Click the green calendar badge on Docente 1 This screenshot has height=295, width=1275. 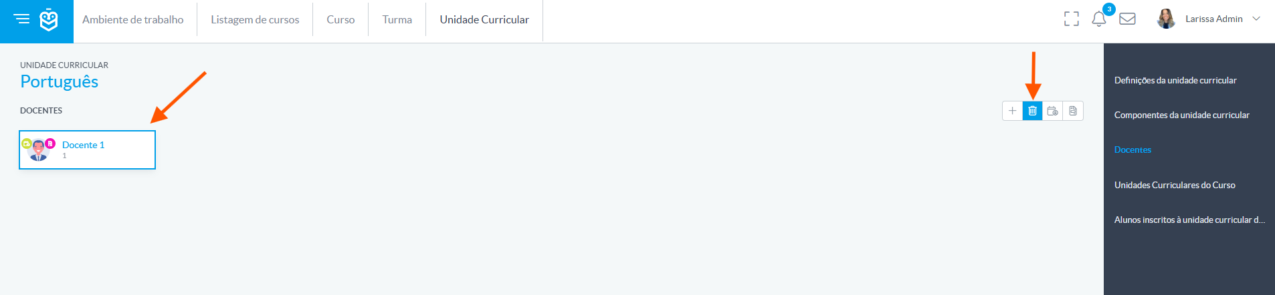tap(27, 143)
